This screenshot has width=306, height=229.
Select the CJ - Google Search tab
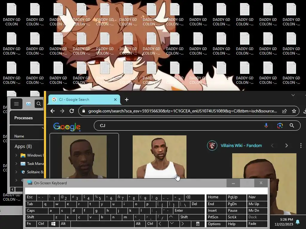(84, 100)
